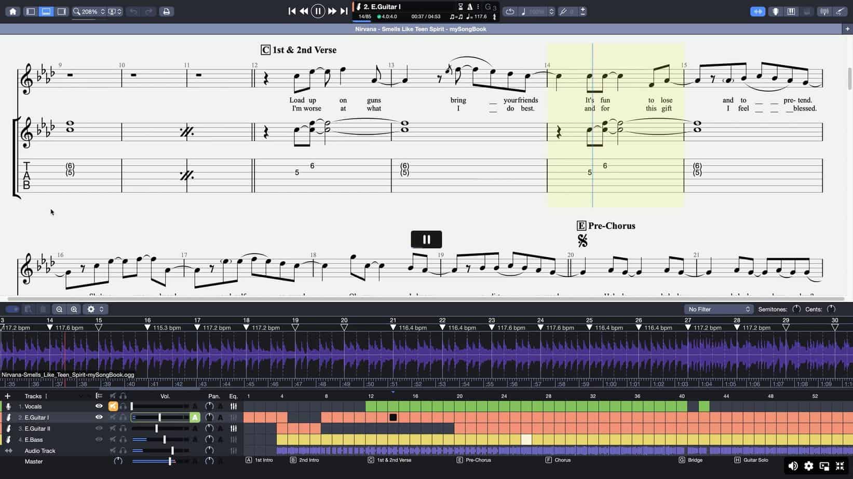Jump to the F Chorus section marker
Viewport: 853px width, 479px height.
(x=558, y=460)
